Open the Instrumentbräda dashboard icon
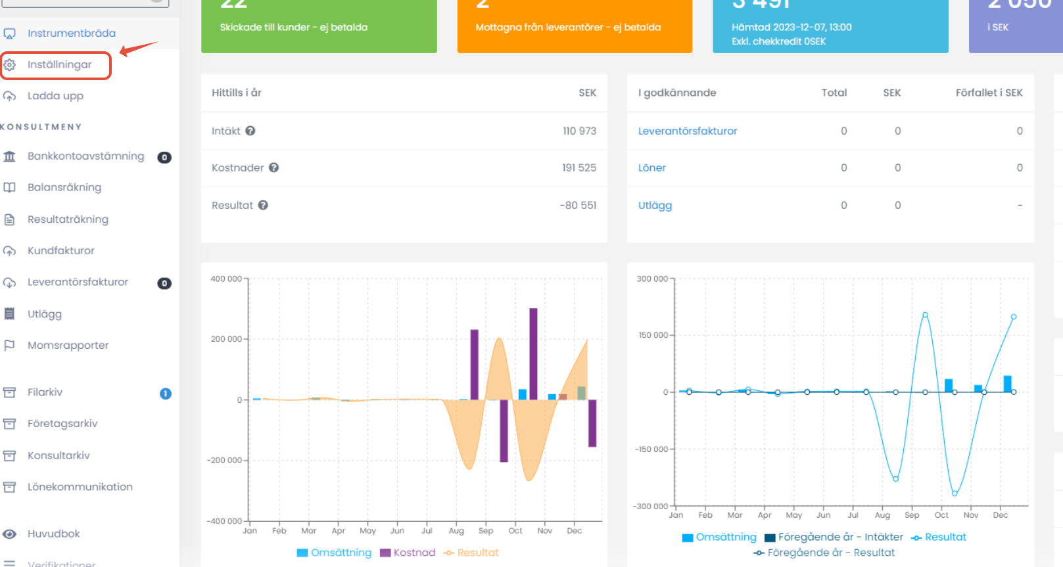The width and height of the screenshot is (1063, 567). click(9, 34)
